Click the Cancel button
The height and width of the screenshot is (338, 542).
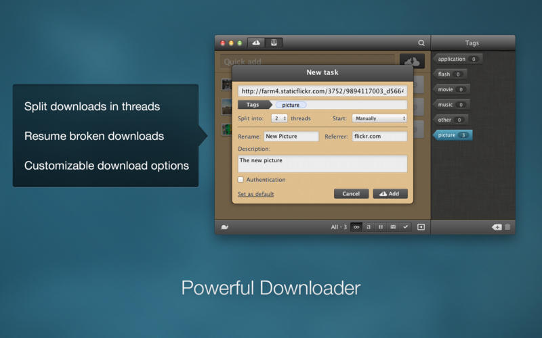pyautogui.click(x=351, y=194)
